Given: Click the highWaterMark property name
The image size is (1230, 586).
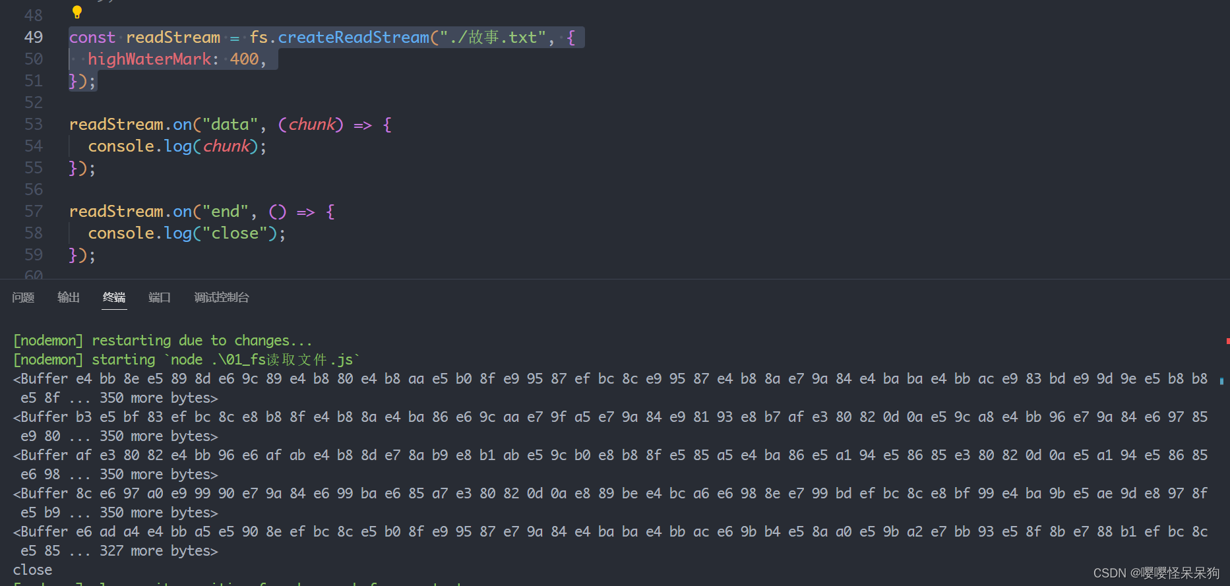Looking at the screenshot, I should (150, 59).
